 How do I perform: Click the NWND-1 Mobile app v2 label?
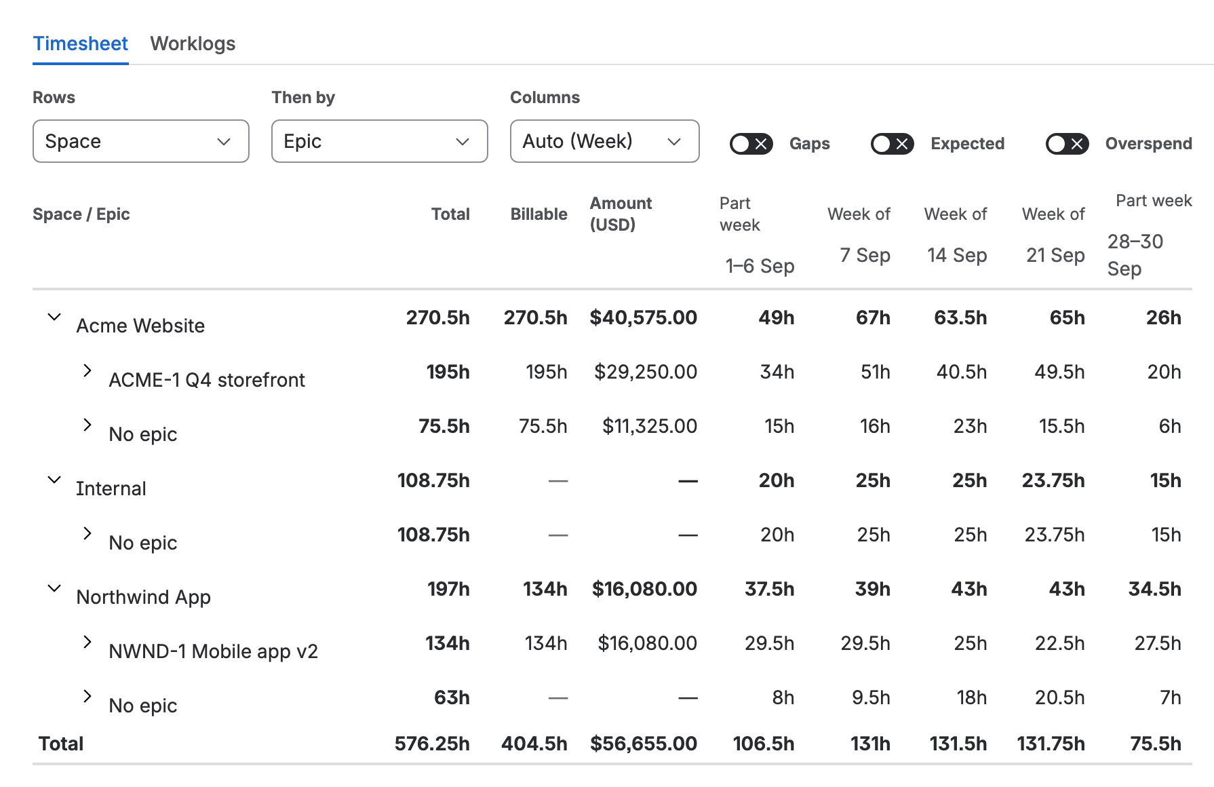[213, 651]
